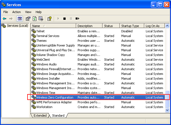This screenshot has width=171, height=125.
Task: Select the Themes service name
Action: pos(41,41)
